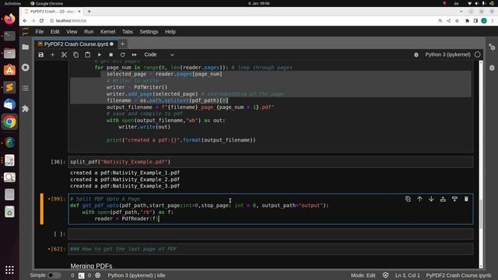Screen dimensions: 498x280
Task: Open the Settings menu
Action: click(x=149, y=32)
